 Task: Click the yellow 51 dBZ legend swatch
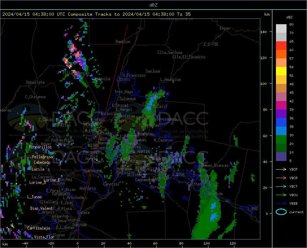coord(281,71)
